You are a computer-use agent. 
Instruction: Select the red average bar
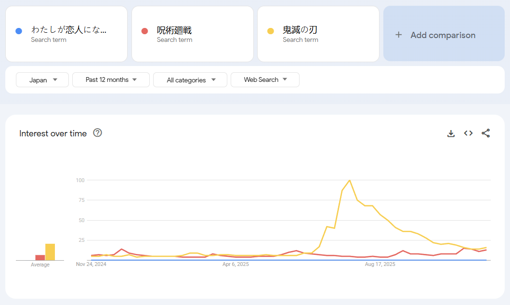click(x=40, y=257)
